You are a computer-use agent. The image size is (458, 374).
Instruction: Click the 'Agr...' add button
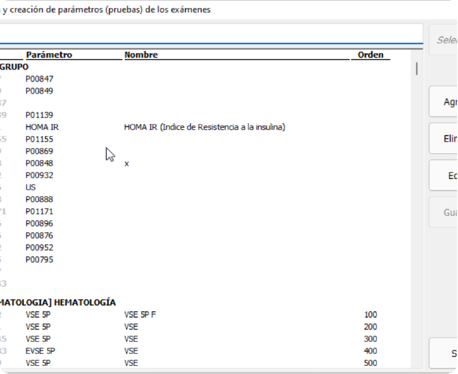[x=444, y=102]
